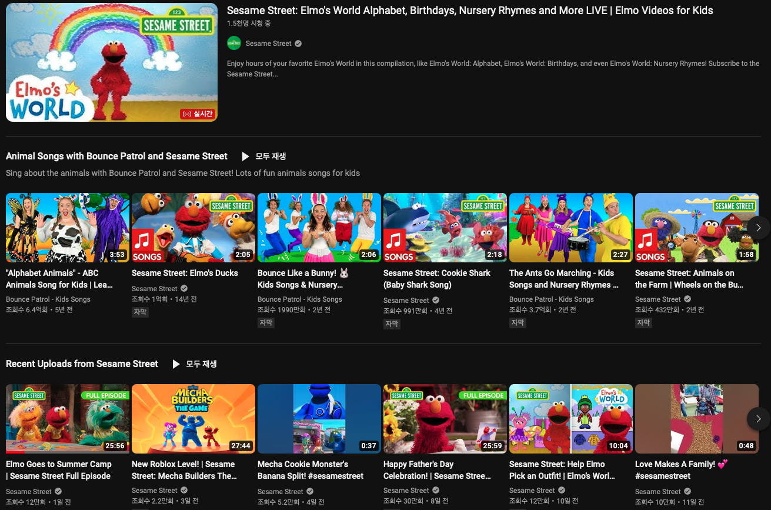This screenshot has height=510, width=771.
Task: Click Mecha Cookie Monster's Banana Split title
Action: click(311, 470)
